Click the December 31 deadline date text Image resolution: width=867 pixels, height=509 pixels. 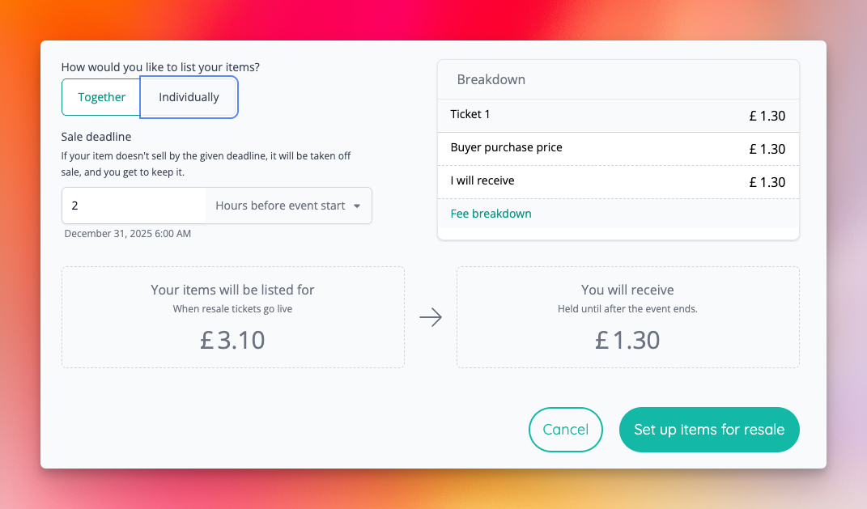click(127, 233)
